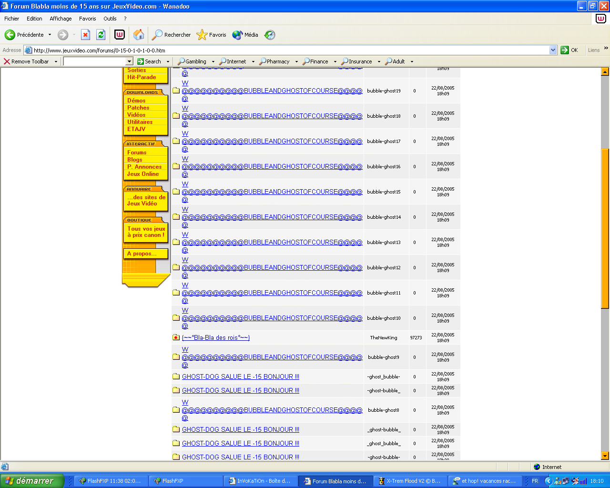610x488 pixels.
Task: Click the green Refresh page icon
Action: pyautogui.click(x=101, y=35)
